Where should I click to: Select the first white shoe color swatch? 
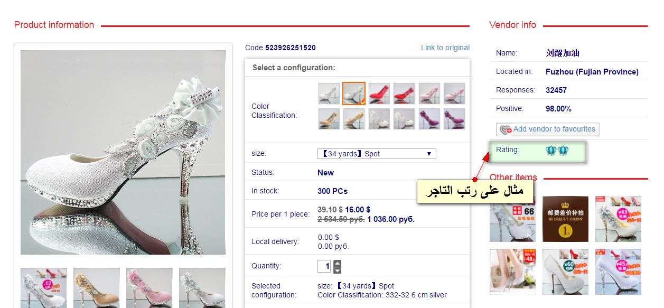329,94
